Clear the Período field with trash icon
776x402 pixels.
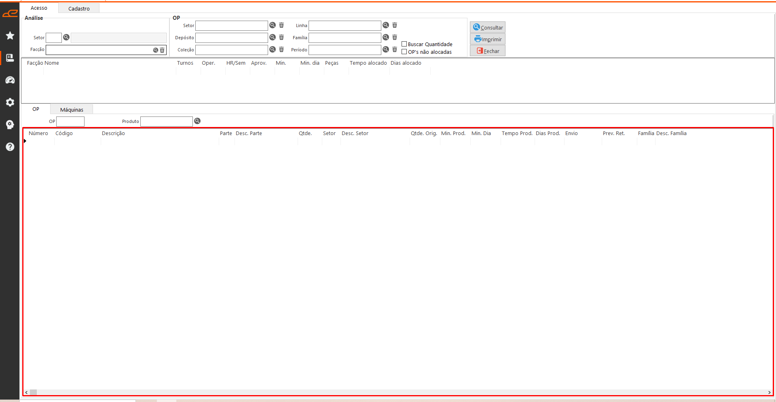tap(395, 49)
